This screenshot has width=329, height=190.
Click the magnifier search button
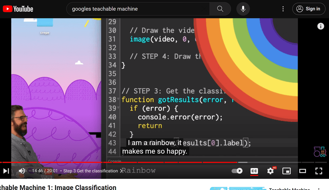point(220,9)
